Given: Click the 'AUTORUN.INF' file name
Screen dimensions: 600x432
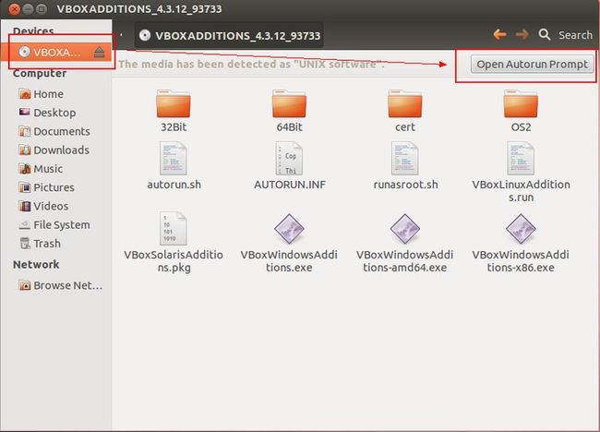Looking at the screenshot, I should coord(290,185).
